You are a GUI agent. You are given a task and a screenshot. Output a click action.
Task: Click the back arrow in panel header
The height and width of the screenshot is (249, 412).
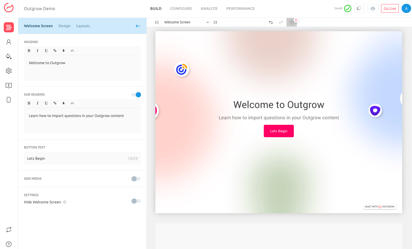(x=138, y=26)
